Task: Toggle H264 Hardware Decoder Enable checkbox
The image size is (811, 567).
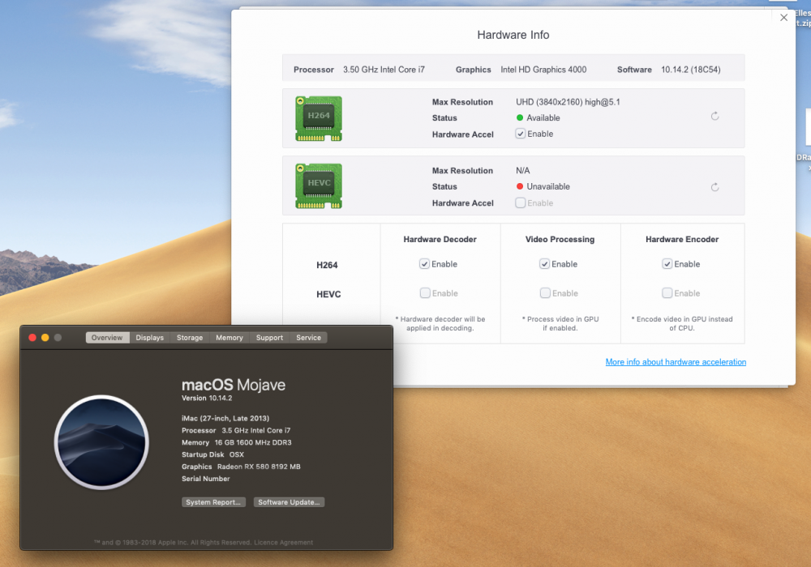Action: click(x=424, y=264)
